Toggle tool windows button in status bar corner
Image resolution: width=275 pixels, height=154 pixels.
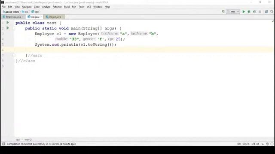pyautogui.click(x=4, y=144)
